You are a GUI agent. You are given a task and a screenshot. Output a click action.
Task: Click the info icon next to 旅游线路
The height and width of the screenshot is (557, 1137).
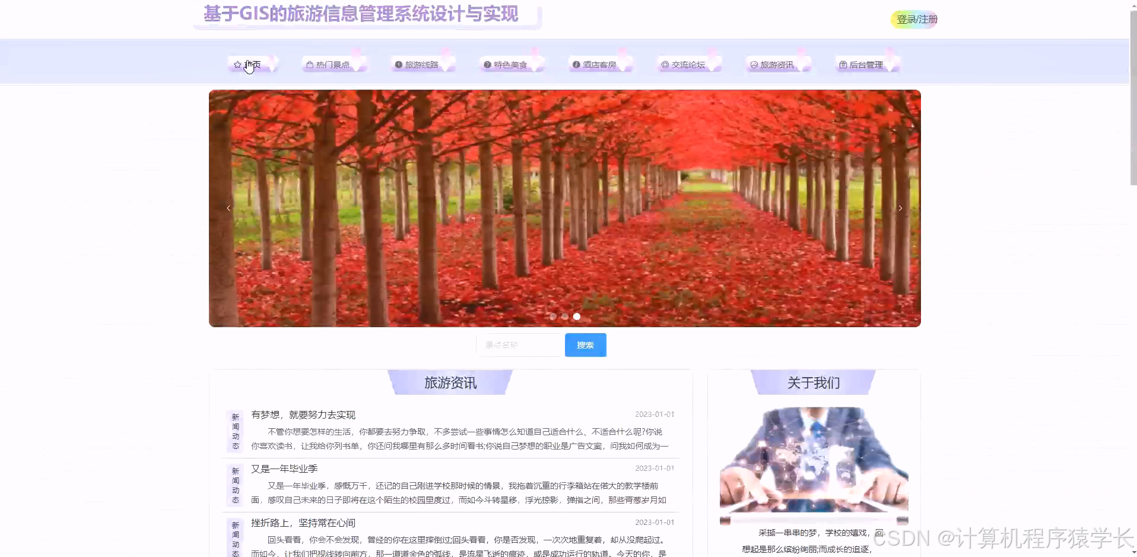(x=398, y=65)
